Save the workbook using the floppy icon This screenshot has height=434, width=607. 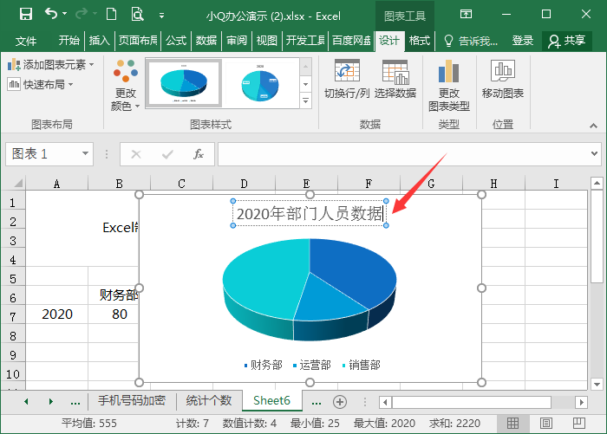25,15
